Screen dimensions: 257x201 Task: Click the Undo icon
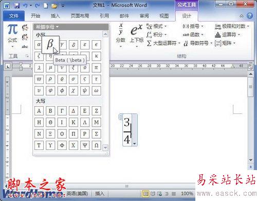click(25, 6)
